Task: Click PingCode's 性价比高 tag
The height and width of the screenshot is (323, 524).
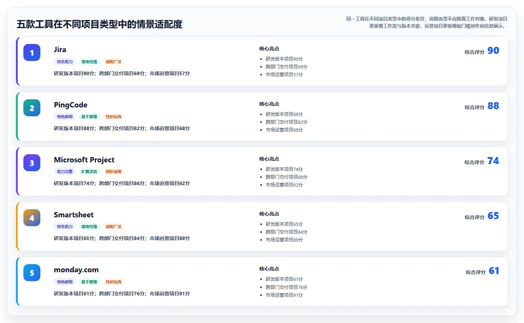Action: pyautogui.click(x=114, y=117)
